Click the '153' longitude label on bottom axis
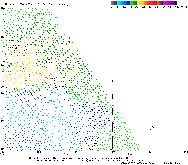The image size is (188, 165). [39, 152]
